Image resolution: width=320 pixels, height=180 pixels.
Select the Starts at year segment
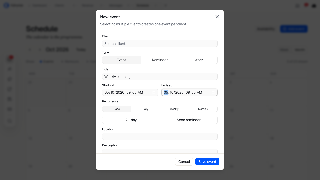[120, 92]
